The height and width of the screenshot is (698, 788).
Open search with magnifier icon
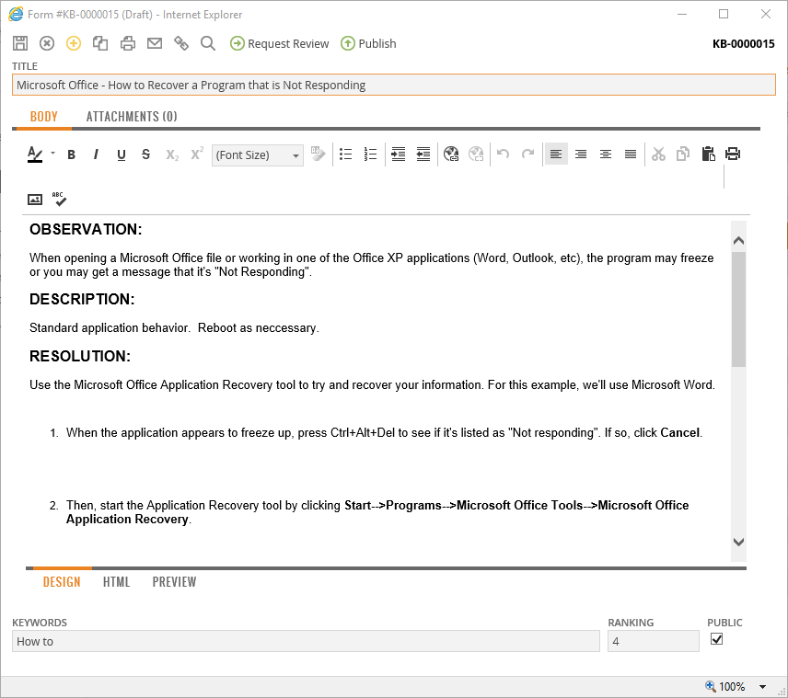tap(207, 43)
